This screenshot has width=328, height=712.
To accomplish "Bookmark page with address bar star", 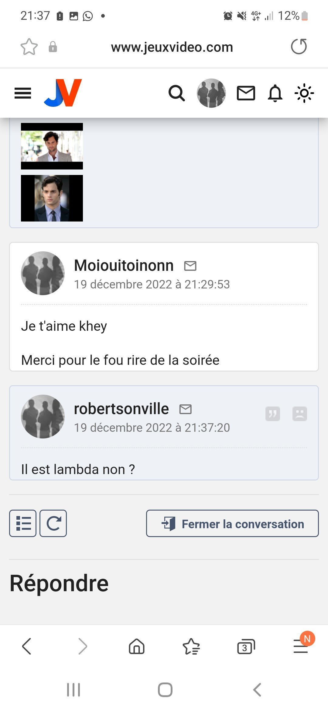I will tap(29, 47).
